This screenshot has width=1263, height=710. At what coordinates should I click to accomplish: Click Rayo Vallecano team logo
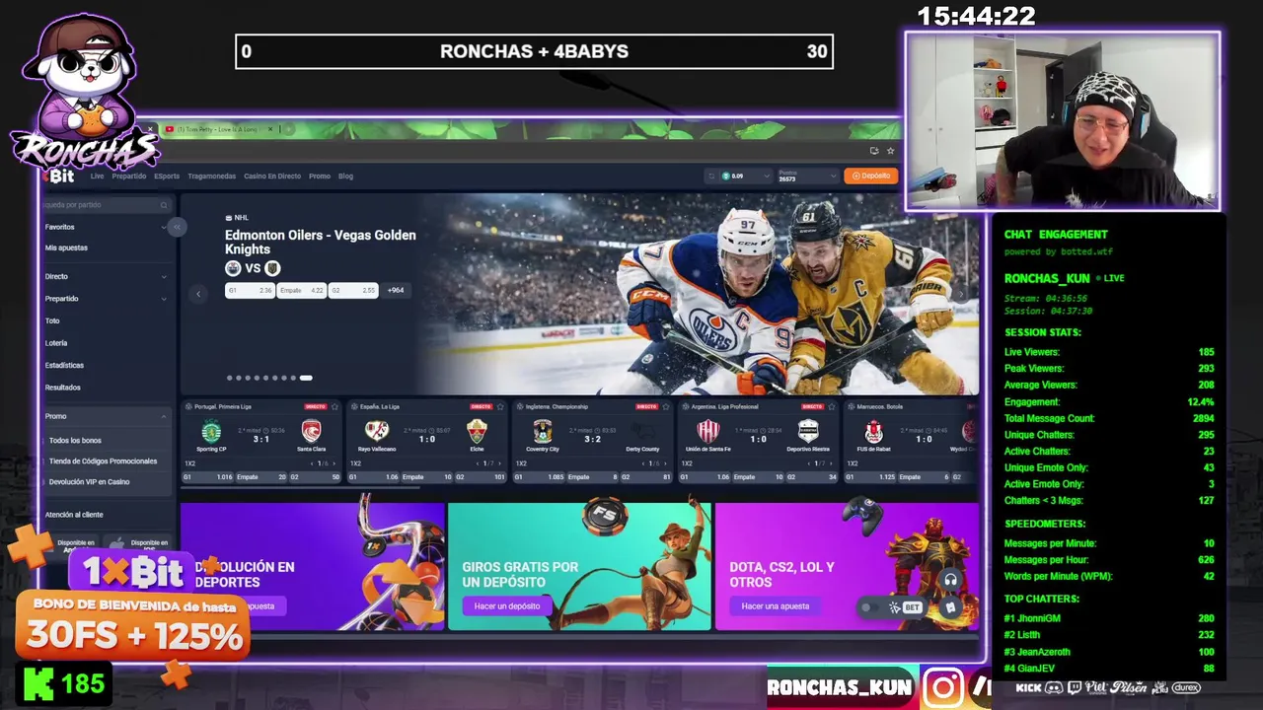377,431
